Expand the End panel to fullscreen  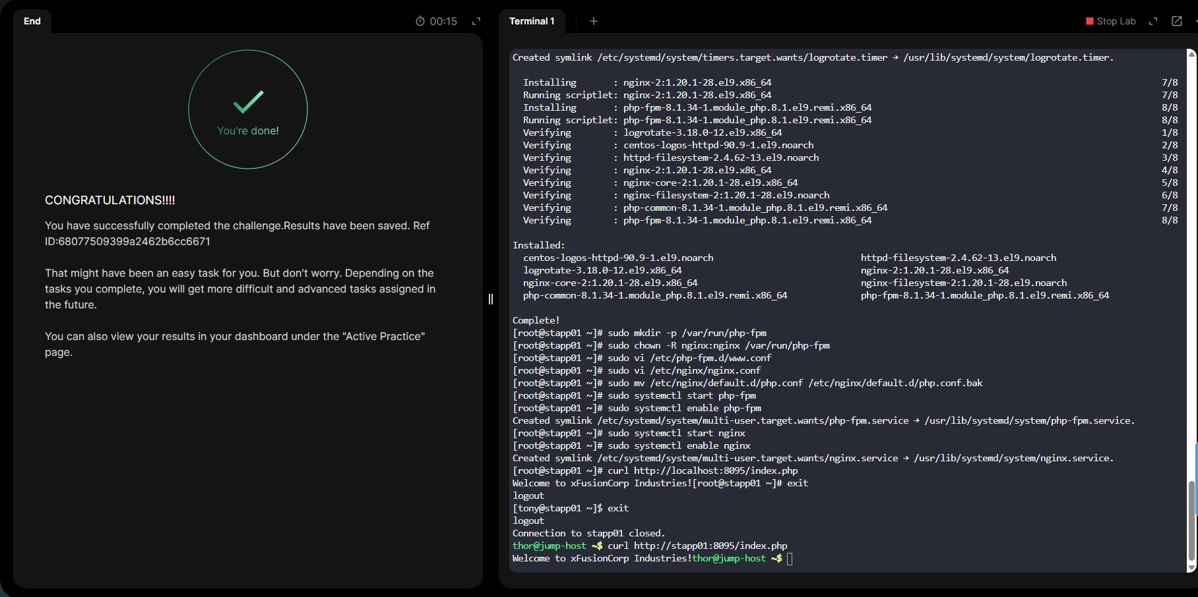476,21
